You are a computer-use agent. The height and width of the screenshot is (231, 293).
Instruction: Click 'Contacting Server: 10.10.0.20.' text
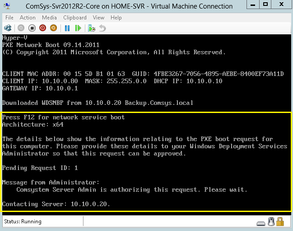pos(56,204)
